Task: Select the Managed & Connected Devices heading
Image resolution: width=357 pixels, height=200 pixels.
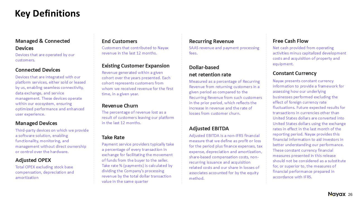Action: click(43, 44)
